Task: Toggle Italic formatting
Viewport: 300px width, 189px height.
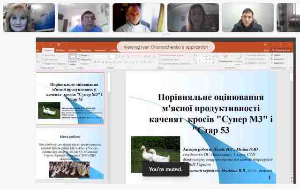Action: click(99, 62)
